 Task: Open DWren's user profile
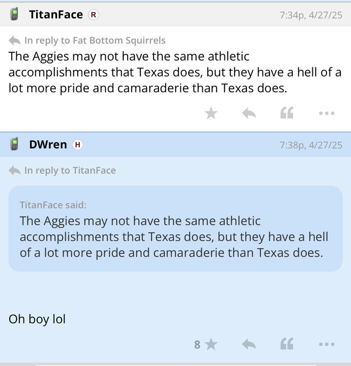[x=48, y=144]
